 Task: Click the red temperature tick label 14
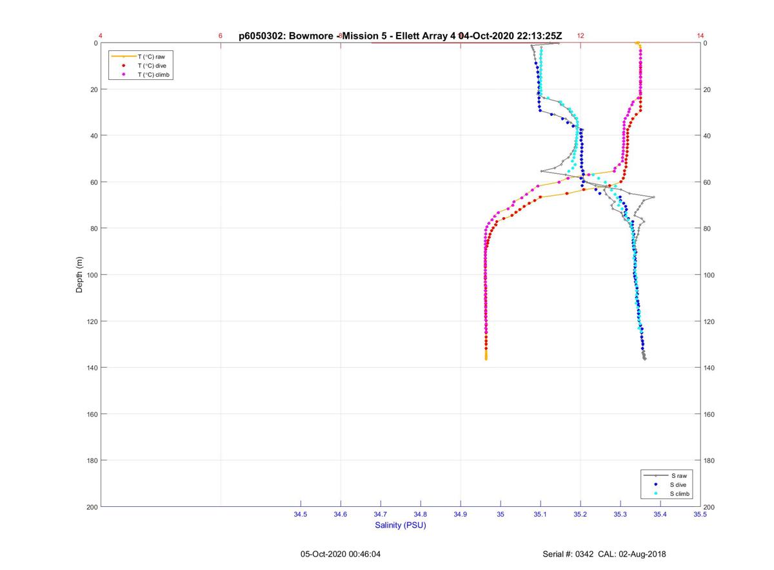click(700, 36)
